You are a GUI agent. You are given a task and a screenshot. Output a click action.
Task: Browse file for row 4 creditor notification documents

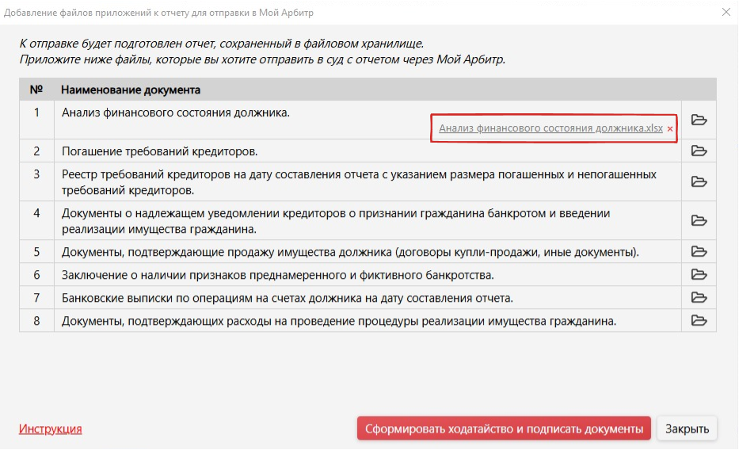pos(698,220)
